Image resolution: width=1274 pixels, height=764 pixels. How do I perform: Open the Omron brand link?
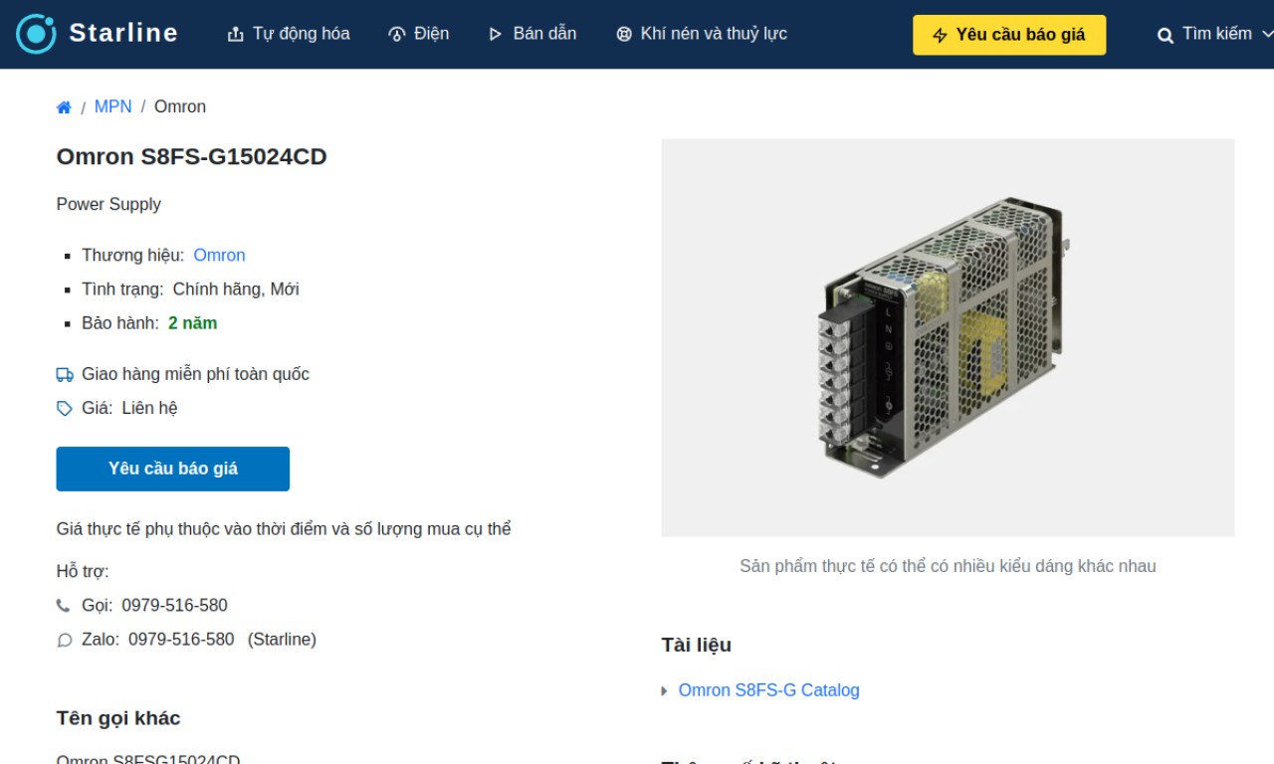(x=219, y=255)
